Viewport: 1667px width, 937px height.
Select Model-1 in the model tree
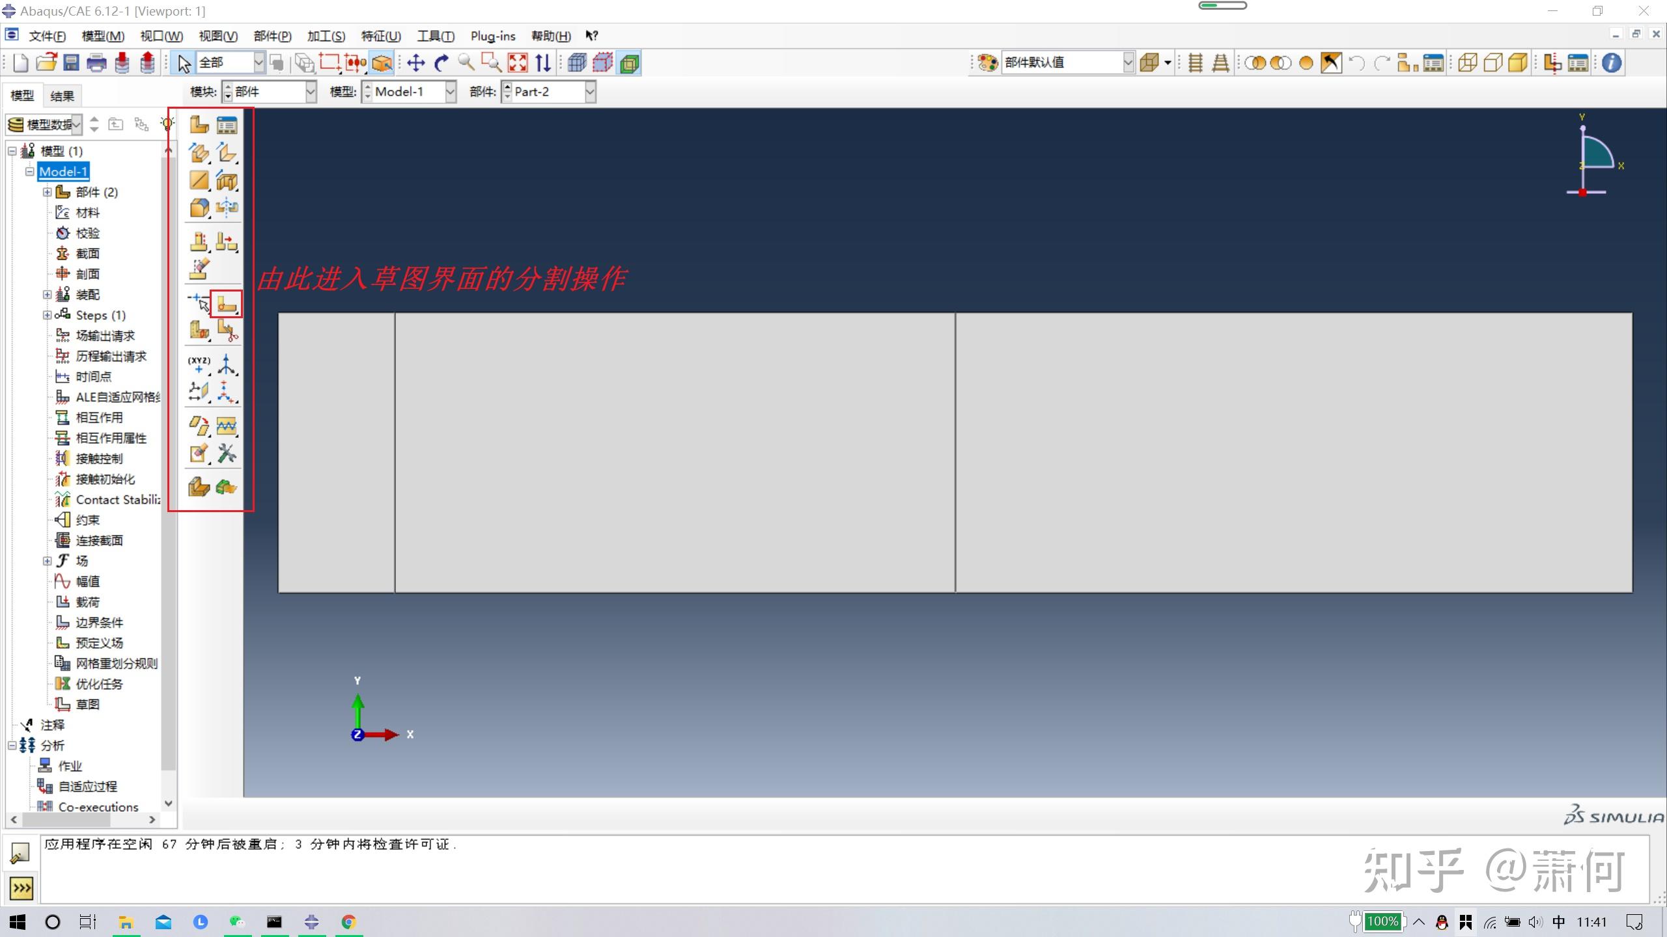pos(63,172)
